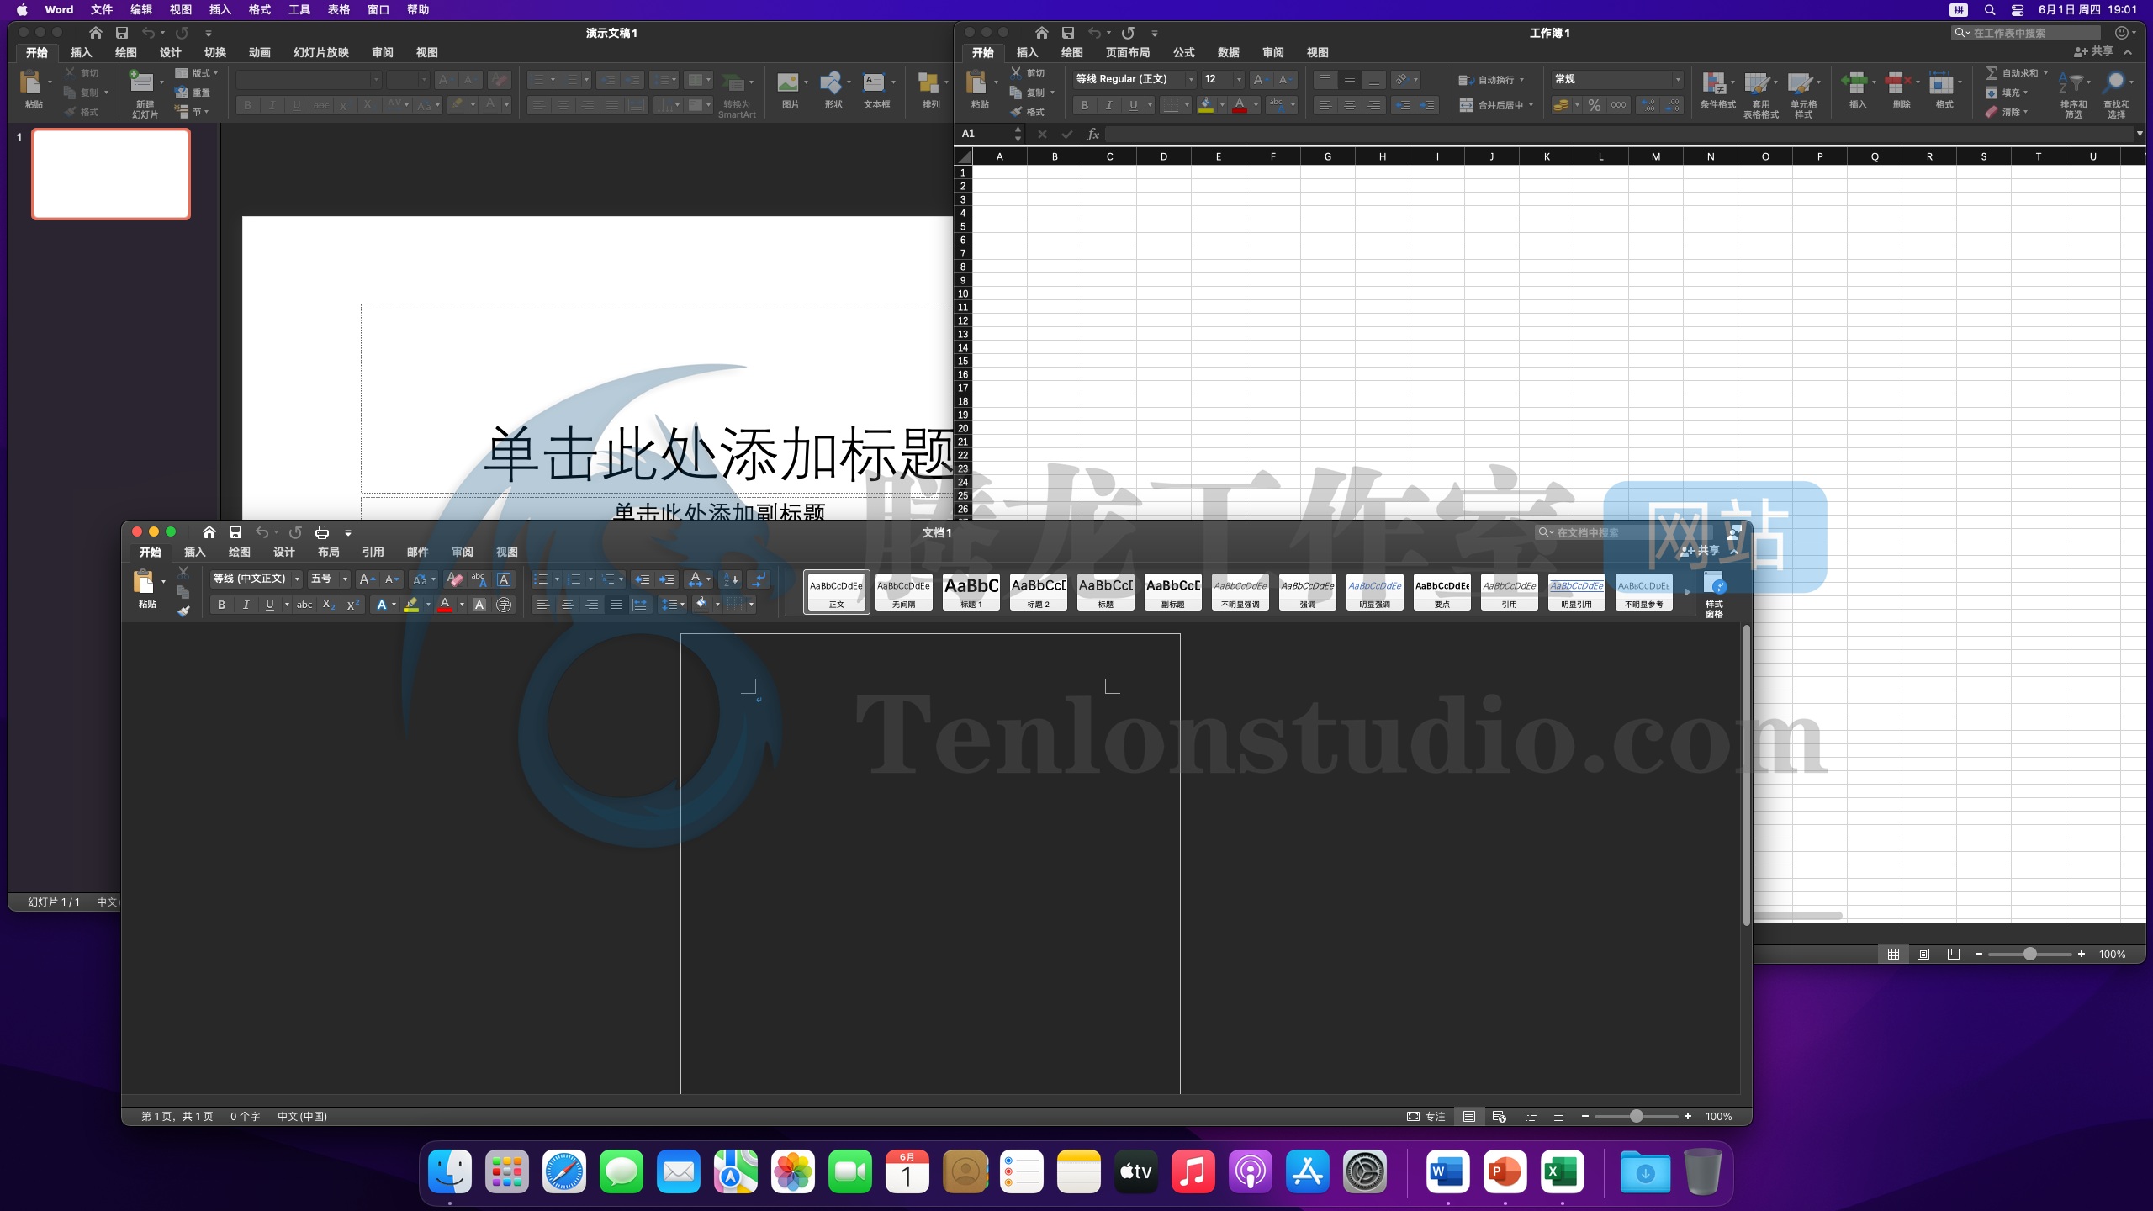Expand the Excel formula bar

(2140, 134)
